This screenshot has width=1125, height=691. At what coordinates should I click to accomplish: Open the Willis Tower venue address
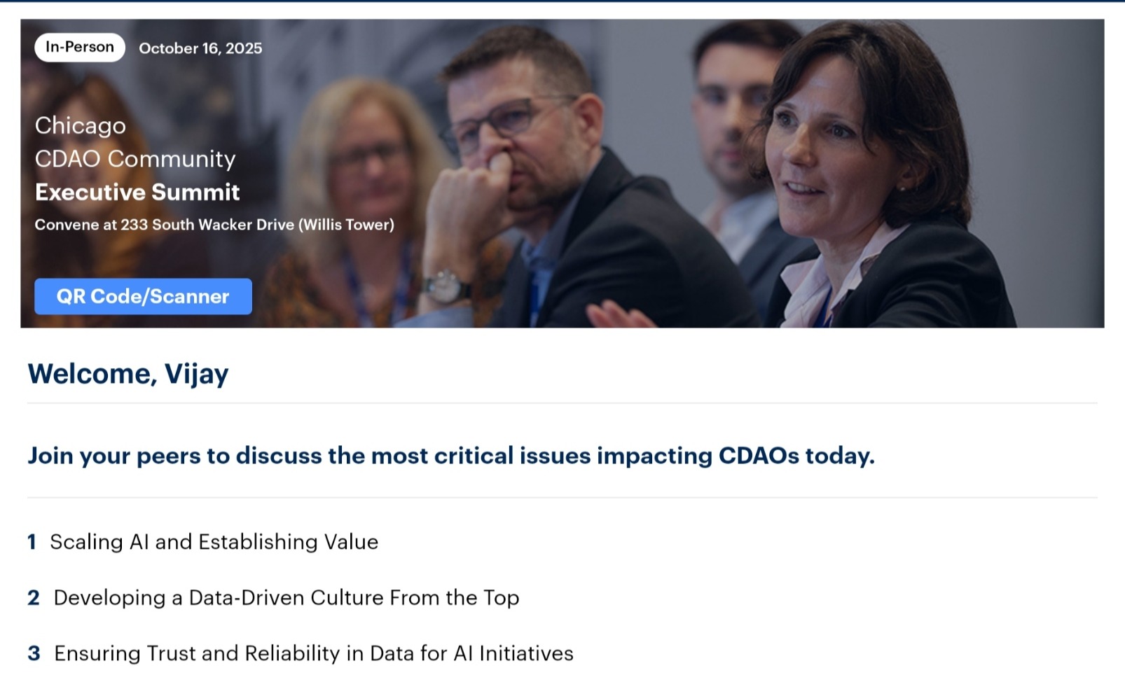pos(214,225)
